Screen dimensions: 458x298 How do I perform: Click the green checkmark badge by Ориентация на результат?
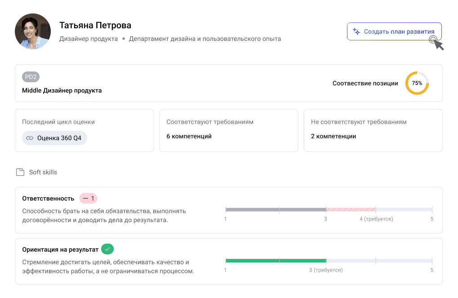pyautogui.click(x=107, y=249)
